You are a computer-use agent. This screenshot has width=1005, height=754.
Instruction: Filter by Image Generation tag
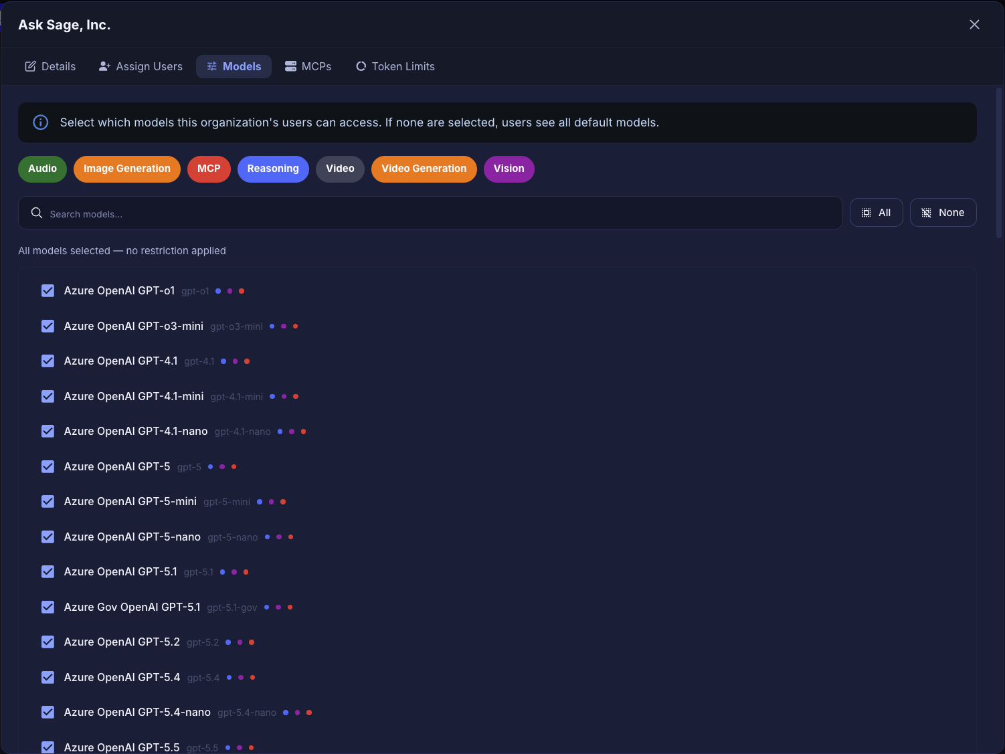click(127, 169)
